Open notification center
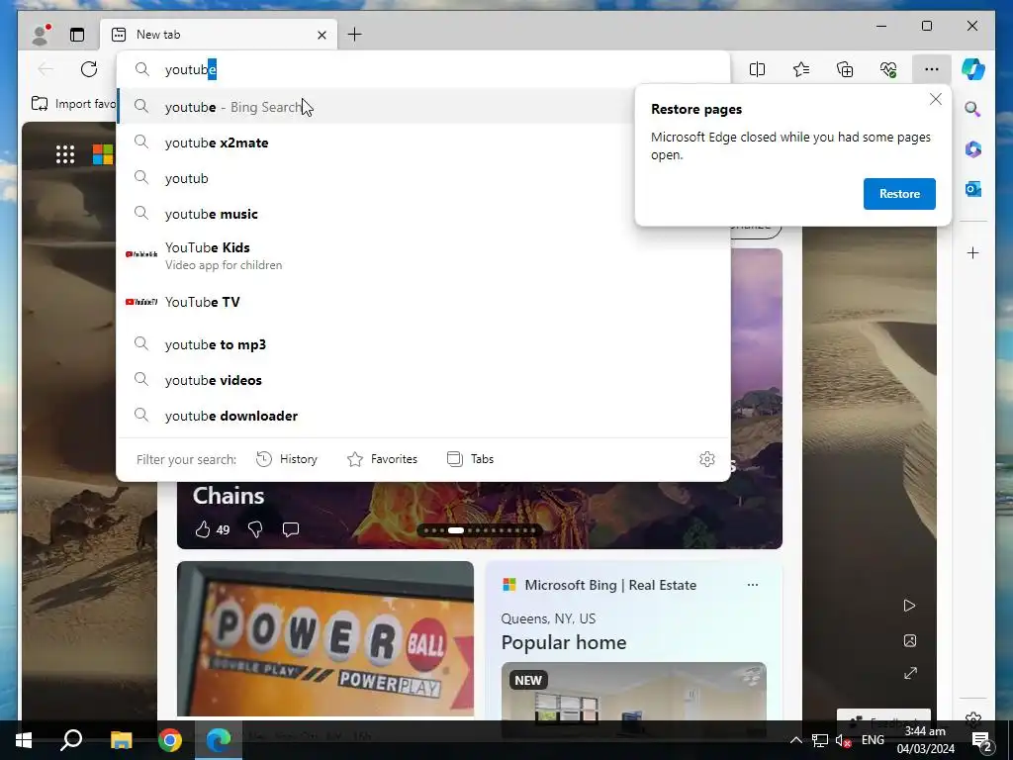Viewport: 1013px width, 760px height. click(x=982, y=740)
